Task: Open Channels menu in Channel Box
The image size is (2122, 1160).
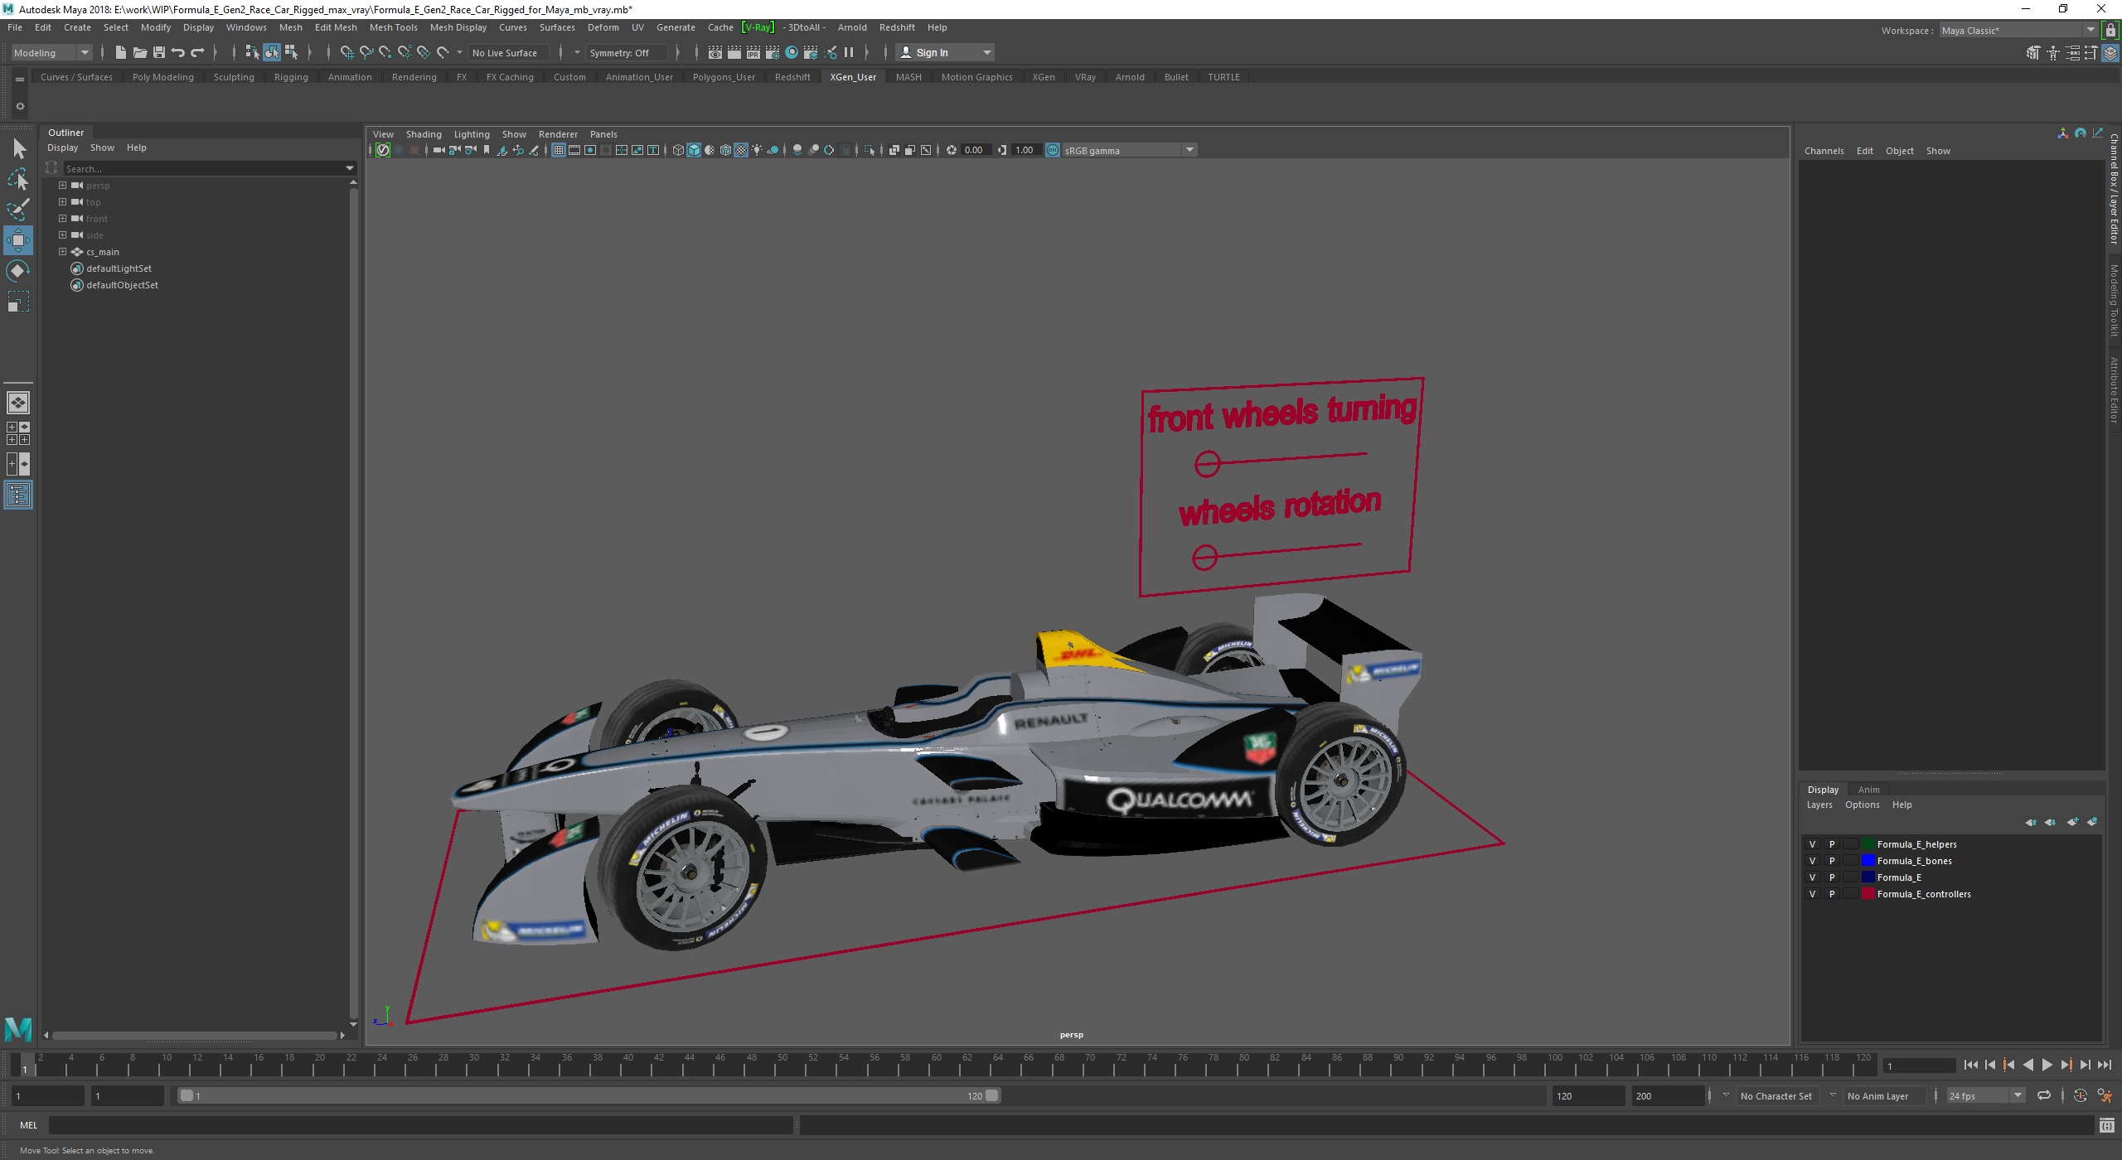Action: click(1824, 151)
